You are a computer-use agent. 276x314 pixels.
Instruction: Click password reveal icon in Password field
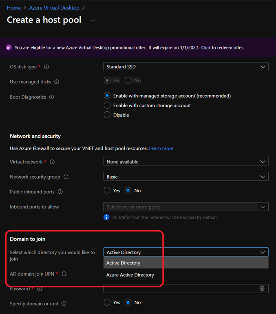262,289
